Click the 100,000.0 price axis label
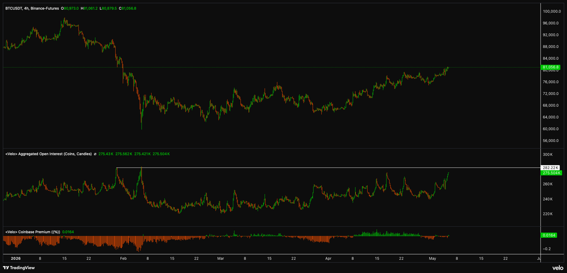This screenshot has width=567, height=273. coord(552,11)
